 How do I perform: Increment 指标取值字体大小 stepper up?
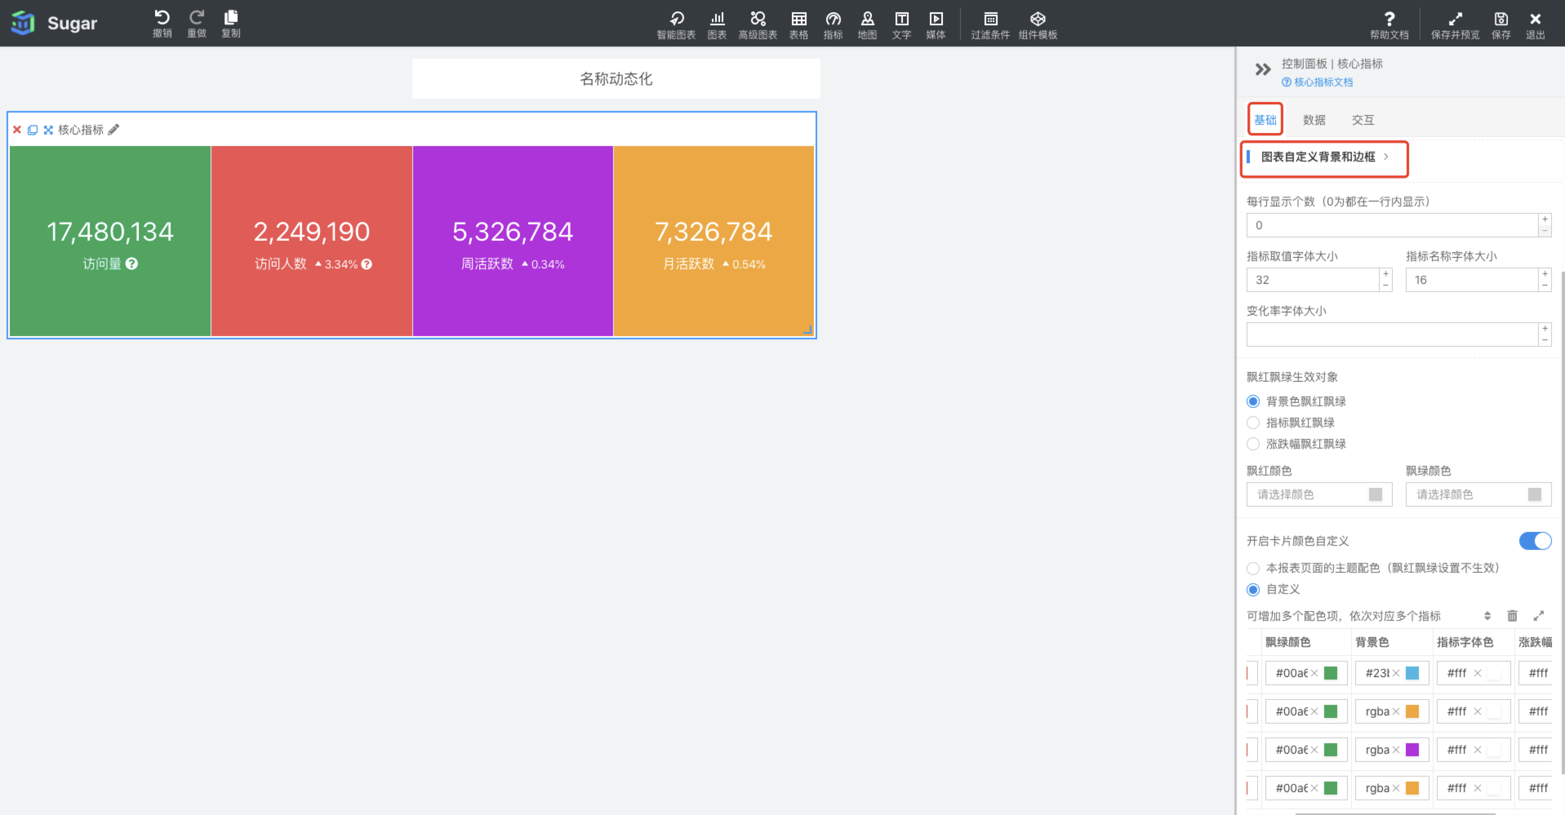point(1385,274)
